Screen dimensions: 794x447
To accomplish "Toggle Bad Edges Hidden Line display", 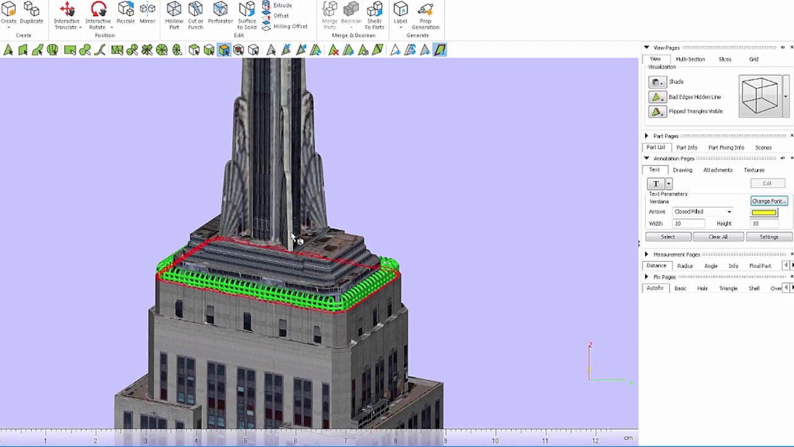I will (658, 97).
